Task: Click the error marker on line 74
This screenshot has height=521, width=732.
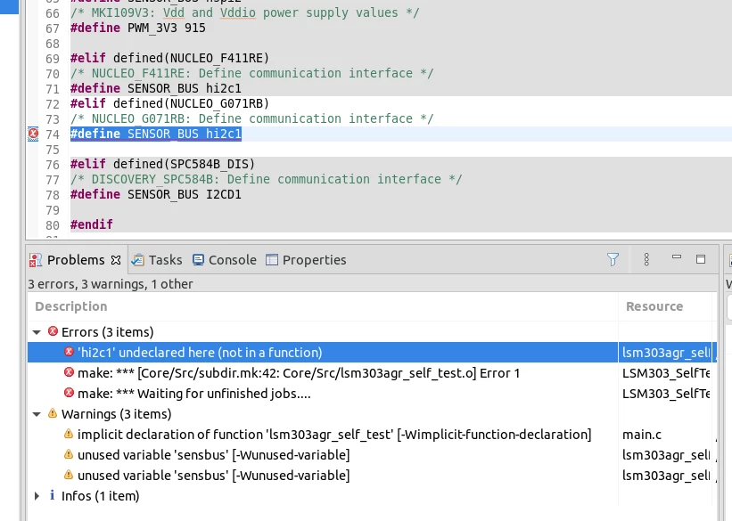Action: [x=33, y=134]
